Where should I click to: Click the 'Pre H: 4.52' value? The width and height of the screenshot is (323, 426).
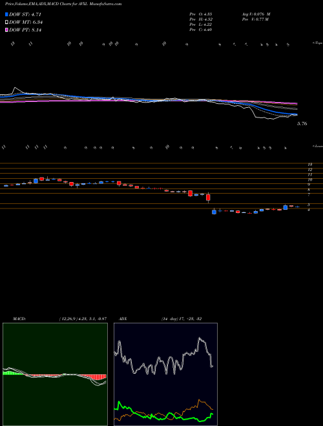201,19
